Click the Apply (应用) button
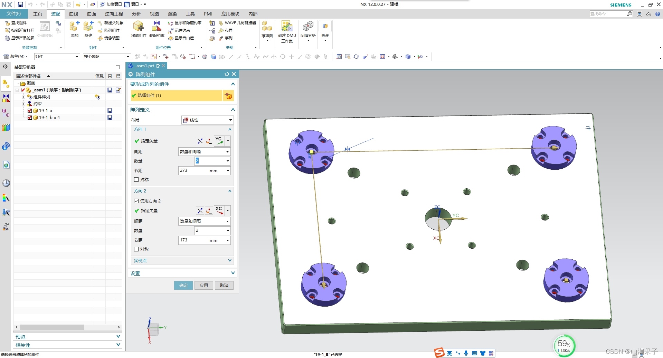Screen dimensions: 663x358 pos(204,285)
